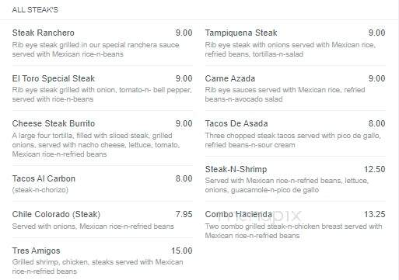Click the 12.50 Steak-N-Shrimp price
This screenshot has height=280, width=399.
[x=375, y=169]
